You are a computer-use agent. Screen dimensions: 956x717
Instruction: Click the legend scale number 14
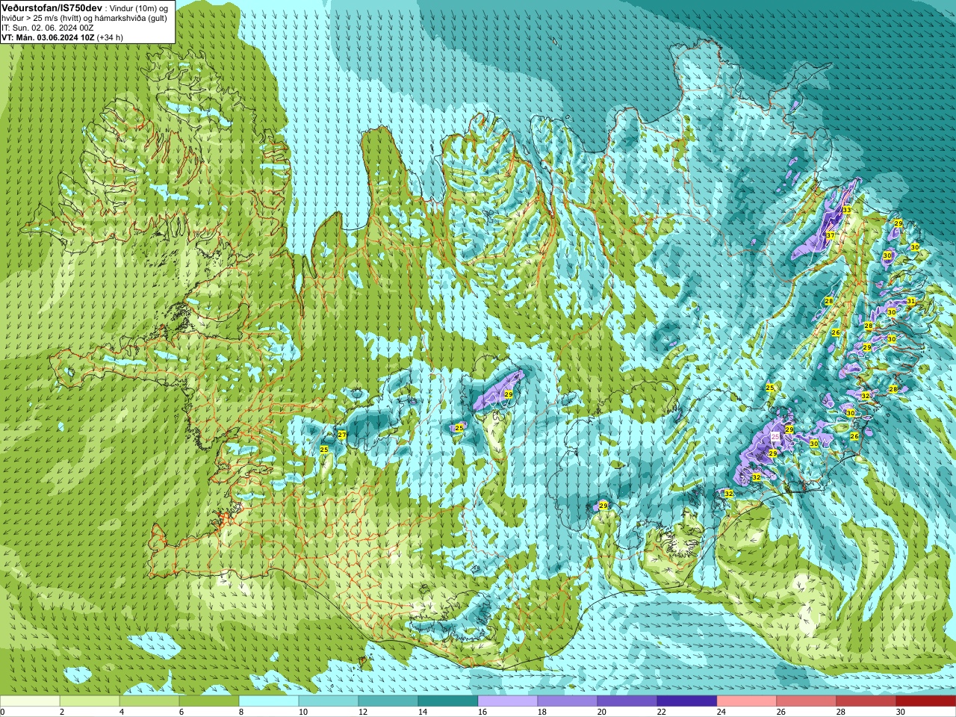pyautogui.click(x=422, y=712)
